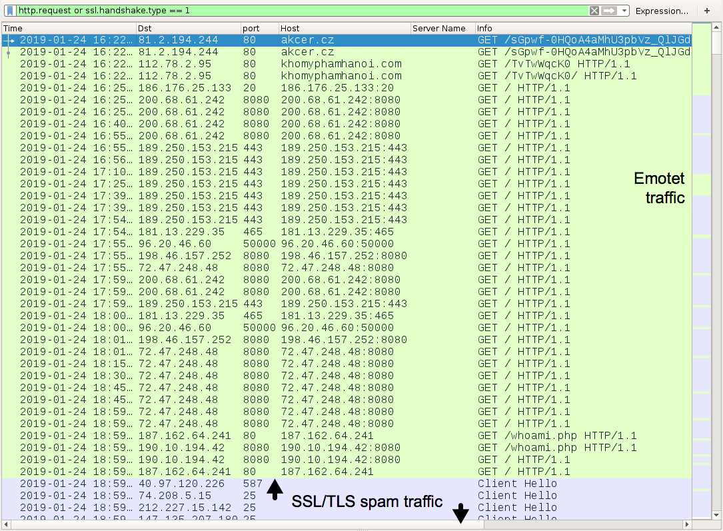723x531 pixels.
Task: Sort by the Host column header
Action: [x=345, y=28]
